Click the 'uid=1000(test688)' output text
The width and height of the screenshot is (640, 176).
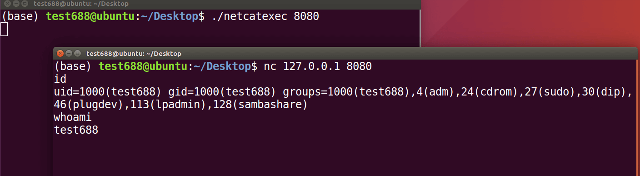pos(108,92)
